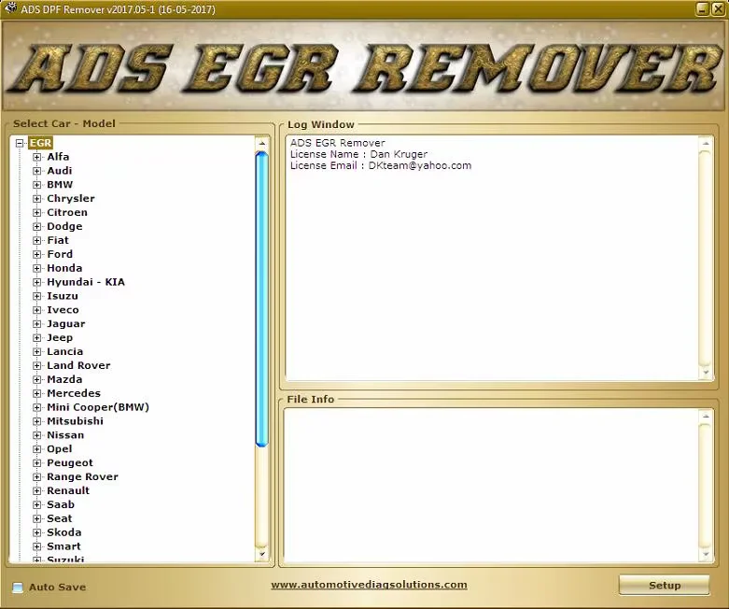Close the ADS DPF Remover window
The image size is (729, 609).
coord(718,9)
